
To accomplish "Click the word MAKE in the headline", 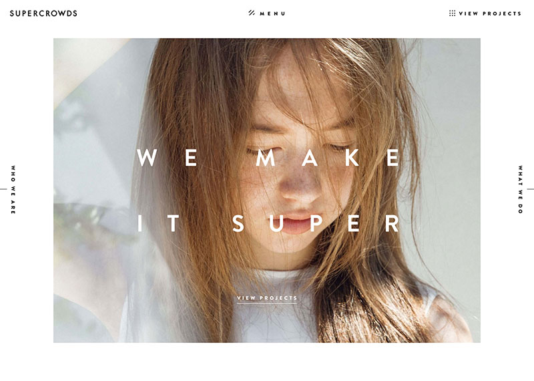I will click(328, 157).
